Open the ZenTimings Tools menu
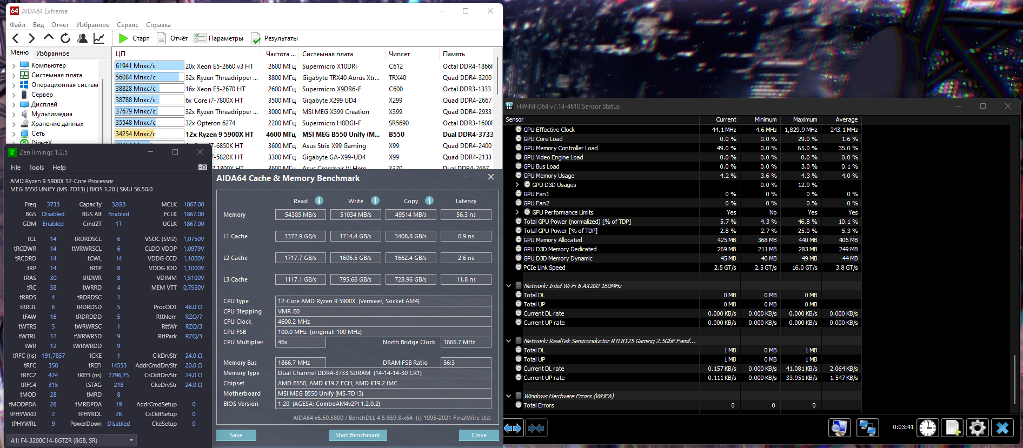The image size is (1023, 448). pos(36,168)
